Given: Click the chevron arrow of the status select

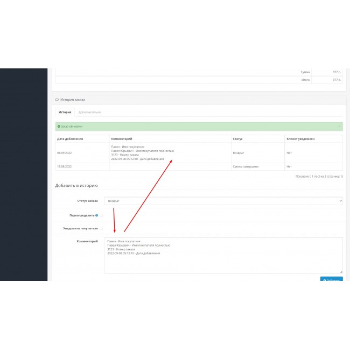Looking at the screenshot, I should click(339, 201).
